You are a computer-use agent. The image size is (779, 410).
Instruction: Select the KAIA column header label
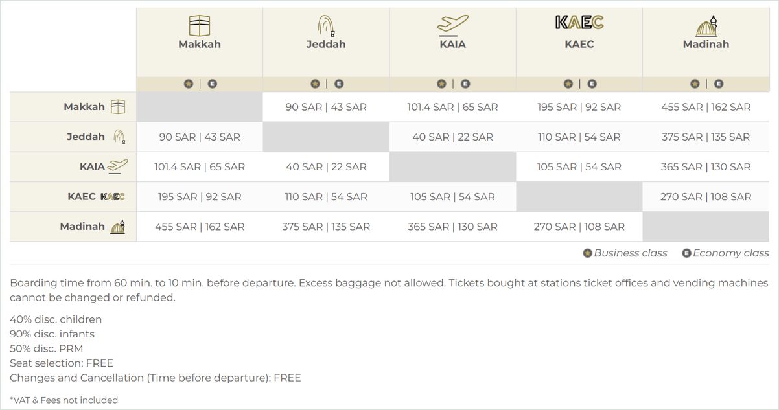click(453, 45)
